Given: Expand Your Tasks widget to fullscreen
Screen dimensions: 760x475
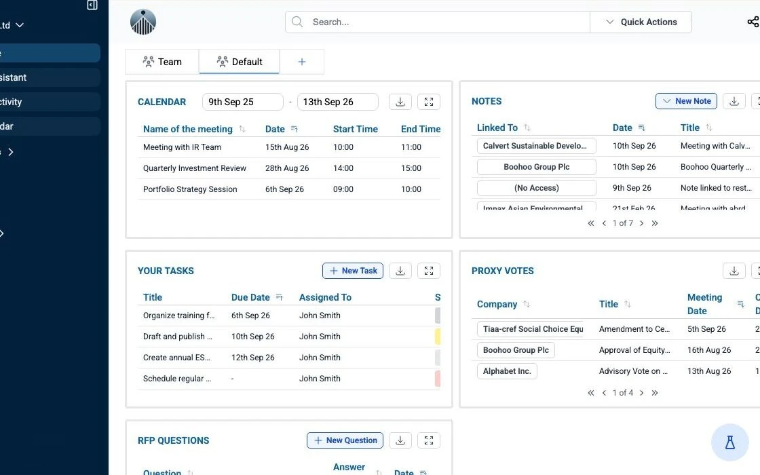Looking at the screenshot, I should 429,271.
